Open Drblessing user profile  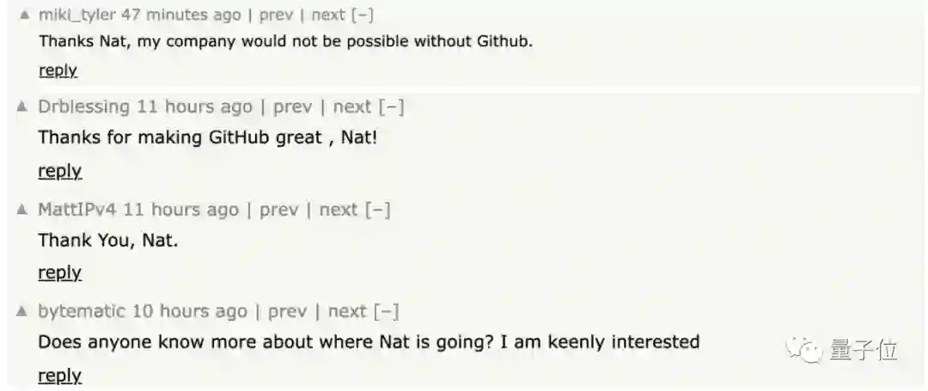84,107
